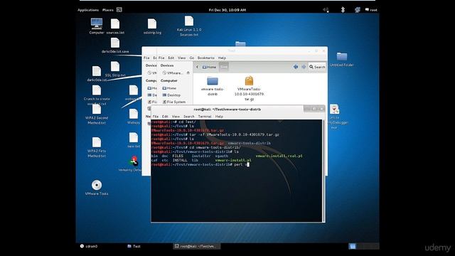The width and height of the screenshot is (455, 256).
Task: Switch to Test window in taskbar
Action: pyautogui.click(x=134, y=246)
